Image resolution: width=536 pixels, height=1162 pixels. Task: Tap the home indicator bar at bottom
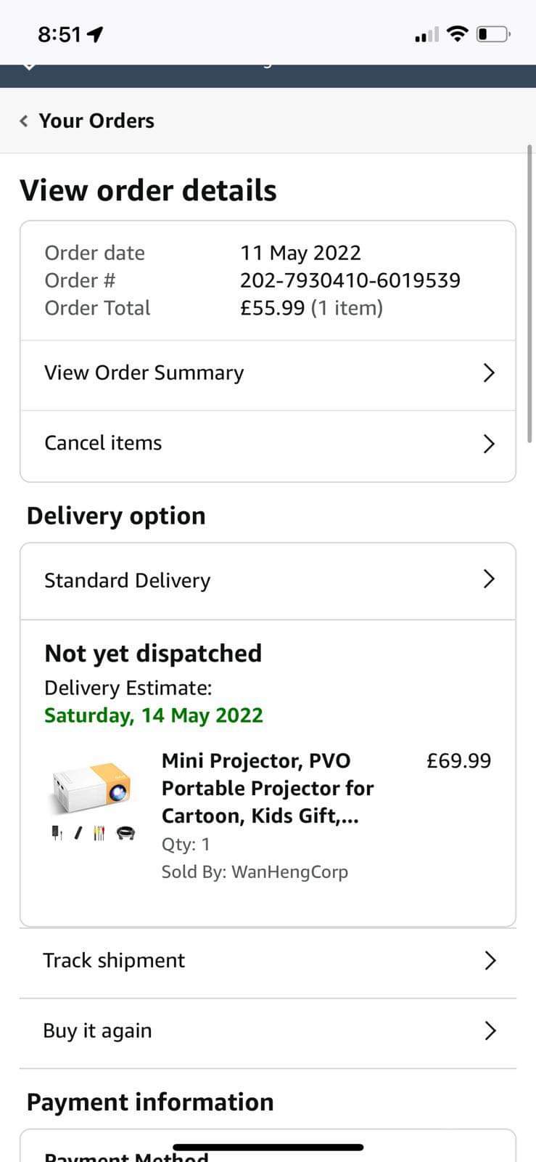(268, 1147)
